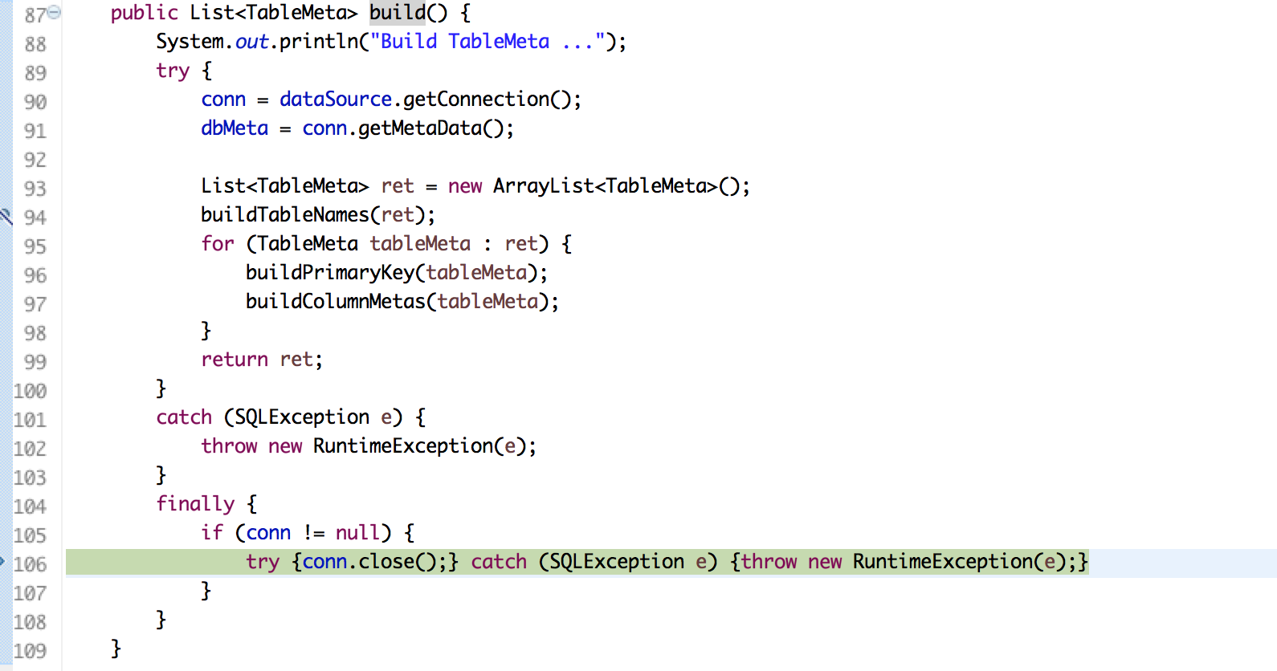
Task: Click the highlighted method name build
Action: (398, 13)
